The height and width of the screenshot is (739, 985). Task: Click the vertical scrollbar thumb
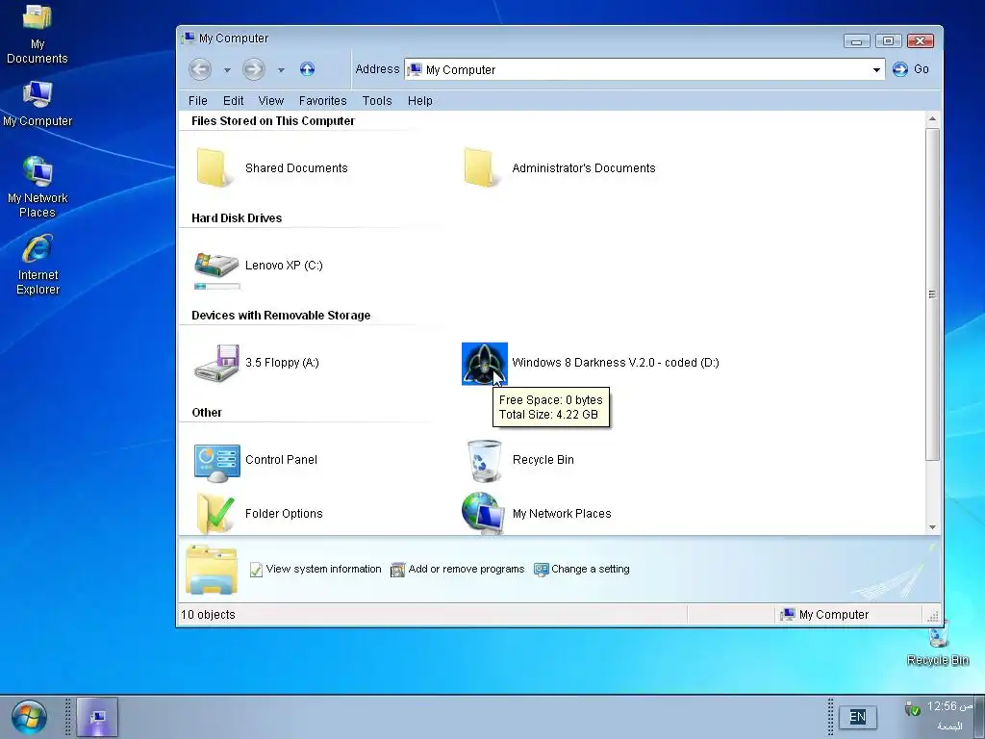point(932,294)
